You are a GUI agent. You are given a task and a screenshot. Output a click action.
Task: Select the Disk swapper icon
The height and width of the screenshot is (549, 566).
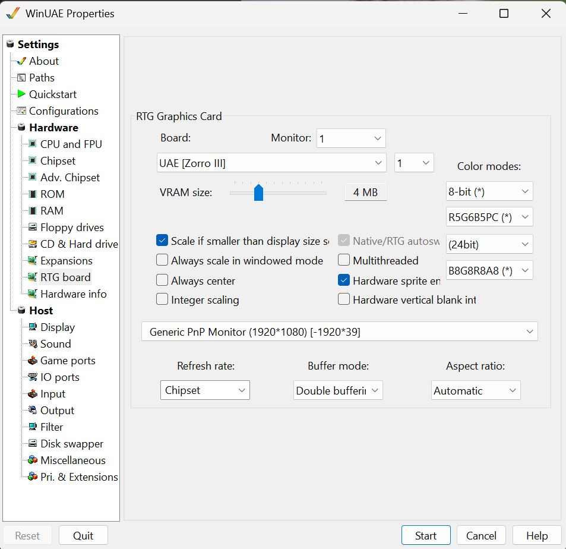coord(33,443)
